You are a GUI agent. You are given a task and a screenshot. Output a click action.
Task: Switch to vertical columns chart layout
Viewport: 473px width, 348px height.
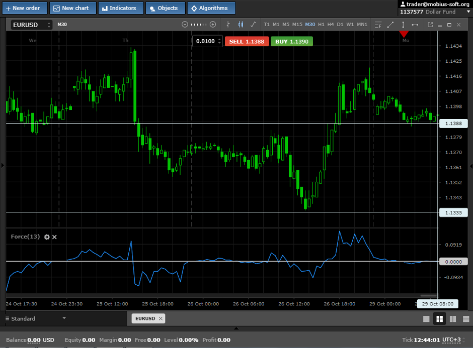pos(453,319)
